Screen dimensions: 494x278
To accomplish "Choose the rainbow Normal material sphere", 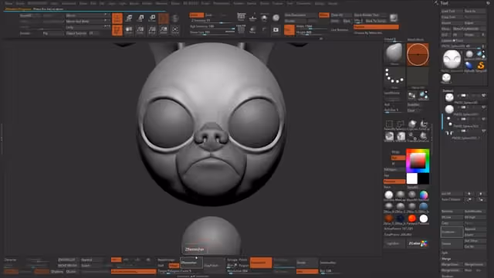I will pos(424,195).
